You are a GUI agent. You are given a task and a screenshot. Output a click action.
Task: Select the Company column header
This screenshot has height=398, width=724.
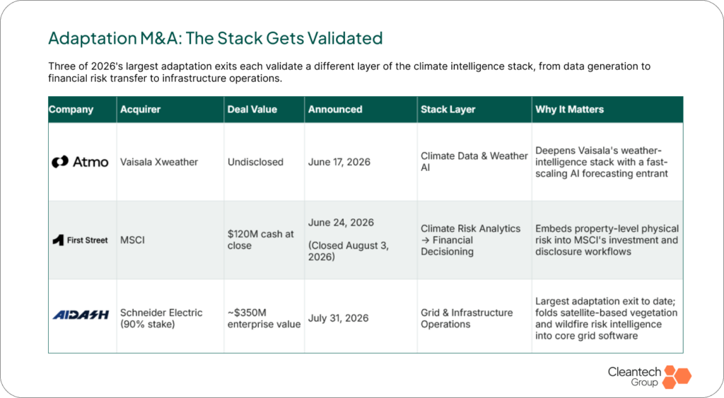71,110
